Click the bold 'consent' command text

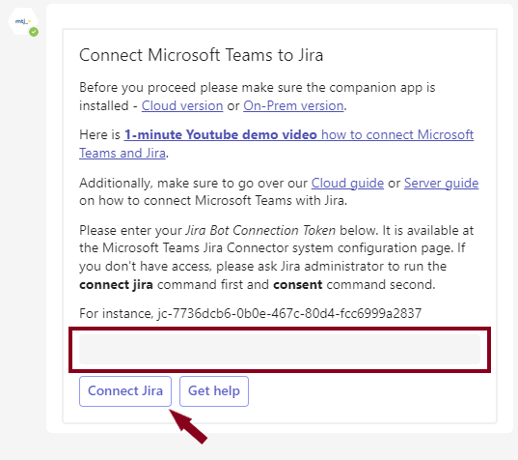click(x=298, y=285)
